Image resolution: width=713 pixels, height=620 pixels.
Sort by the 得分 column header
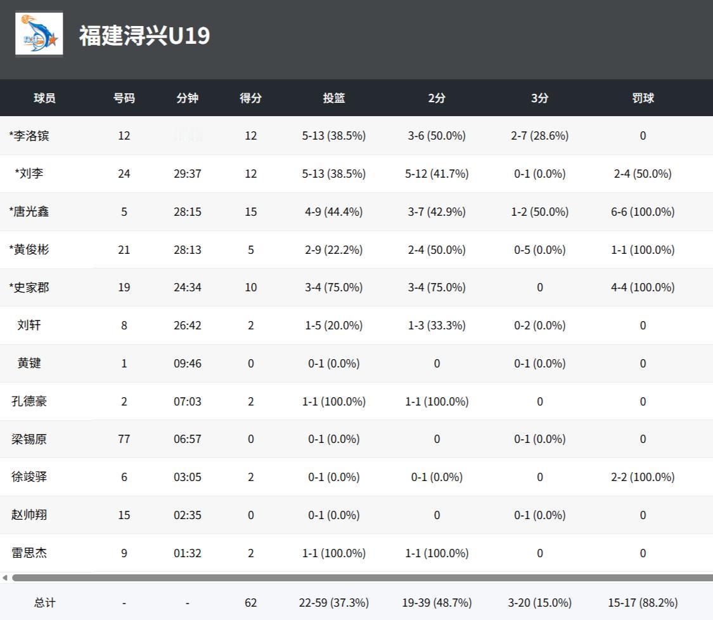251,98
